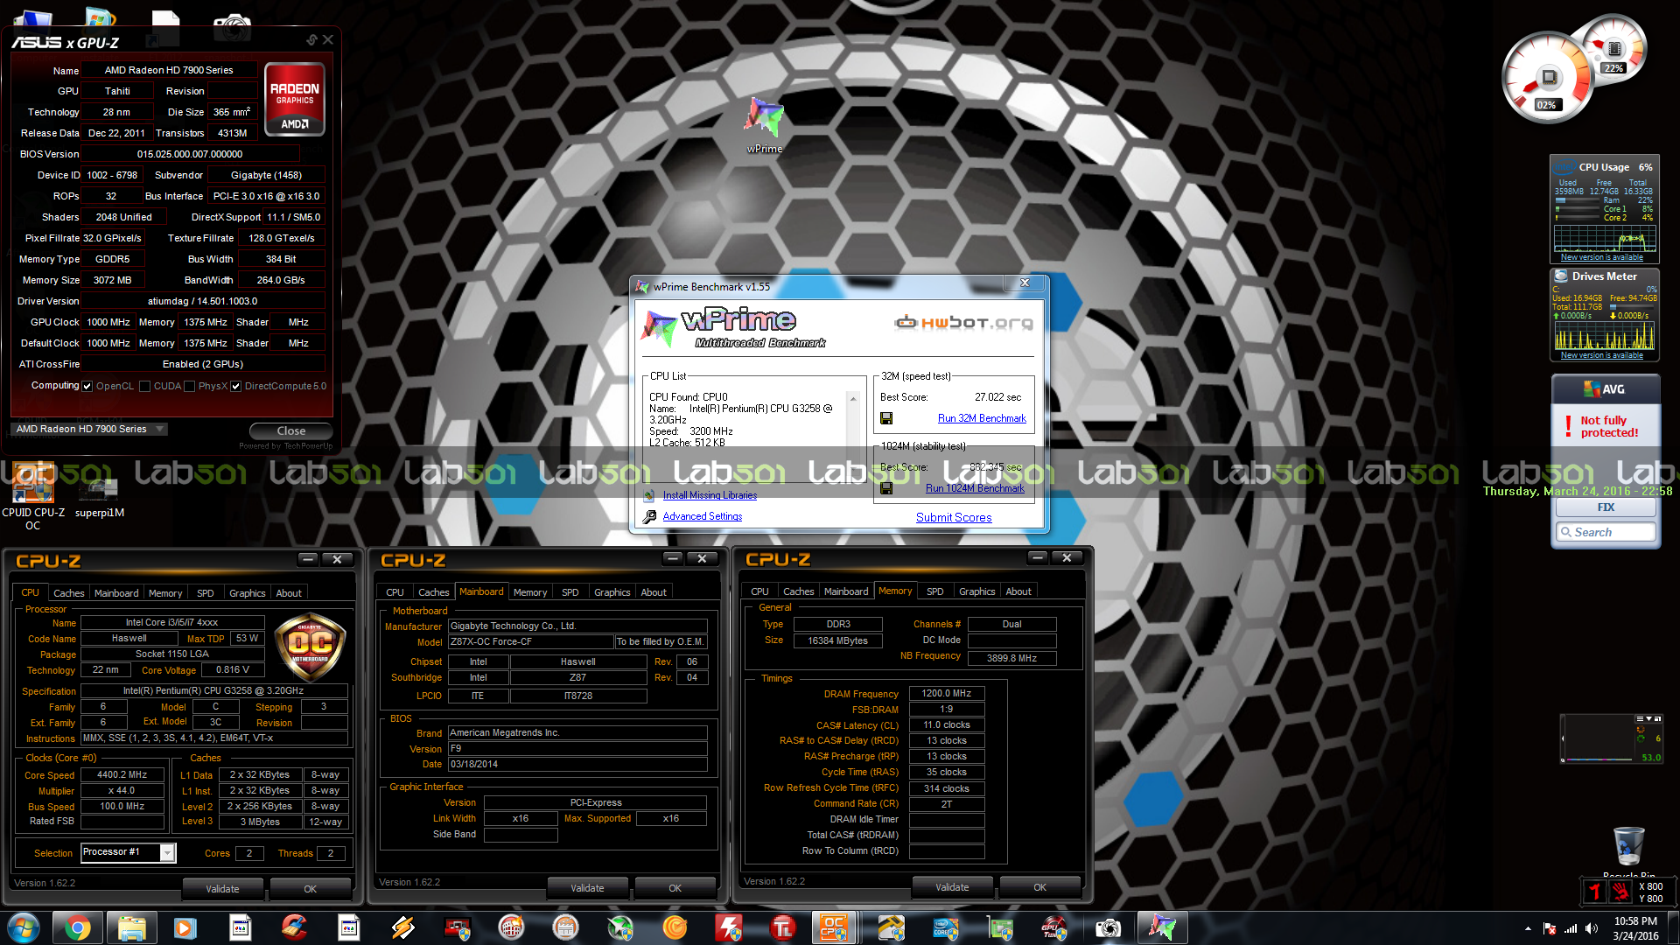Open the Intel Core taskbar icon
1680x945 pixels.
tap(945, 927)
